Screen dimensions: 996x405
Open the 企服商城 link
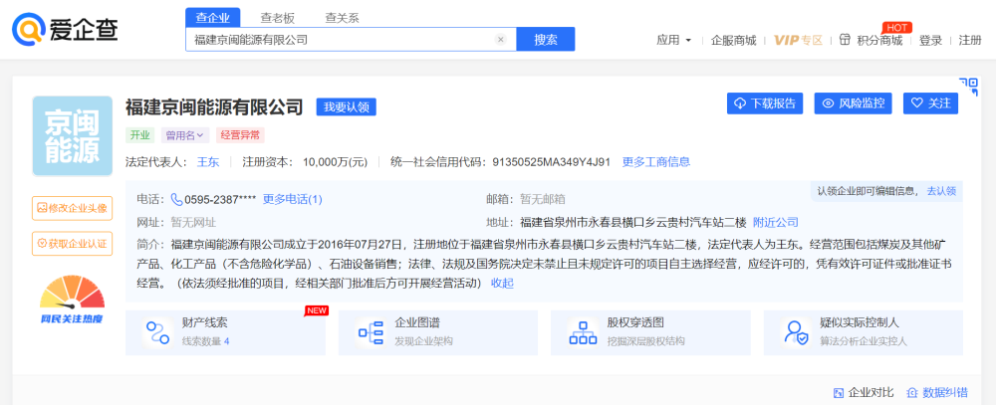pyautogui.click(x=734, y=40)
